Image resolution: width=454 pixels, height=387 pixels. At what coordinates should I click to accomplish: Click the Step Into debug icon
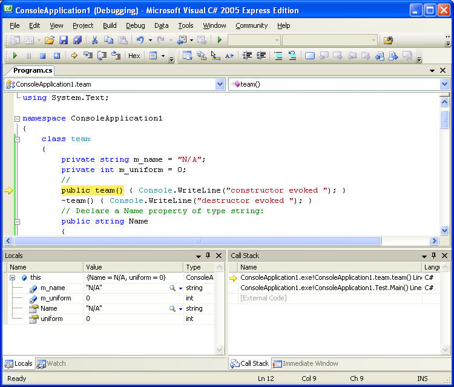(88, 56)
